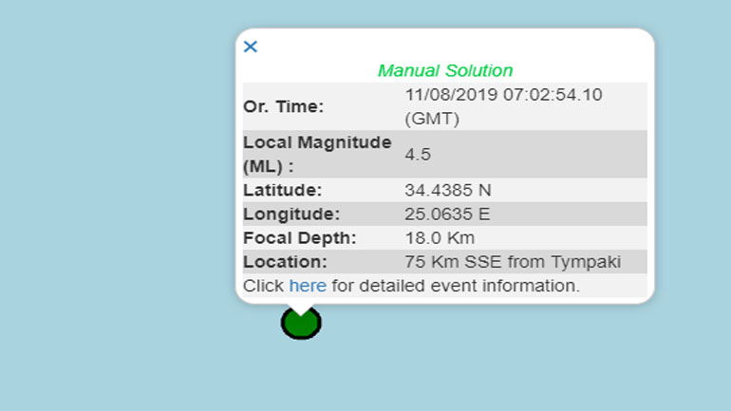The image size is (731, 411).
Task: Select the 'Latitude:' label
Action: pyautogui.click(x=282, y=190)
